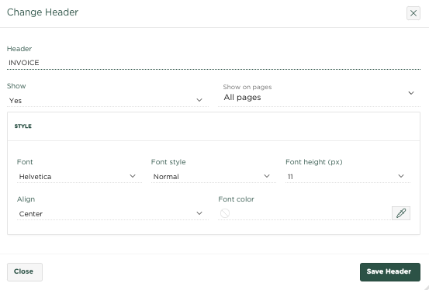Click the chevron arrow of Font style
The width and height of the screenshot is (429, 290).
point(267,176)
